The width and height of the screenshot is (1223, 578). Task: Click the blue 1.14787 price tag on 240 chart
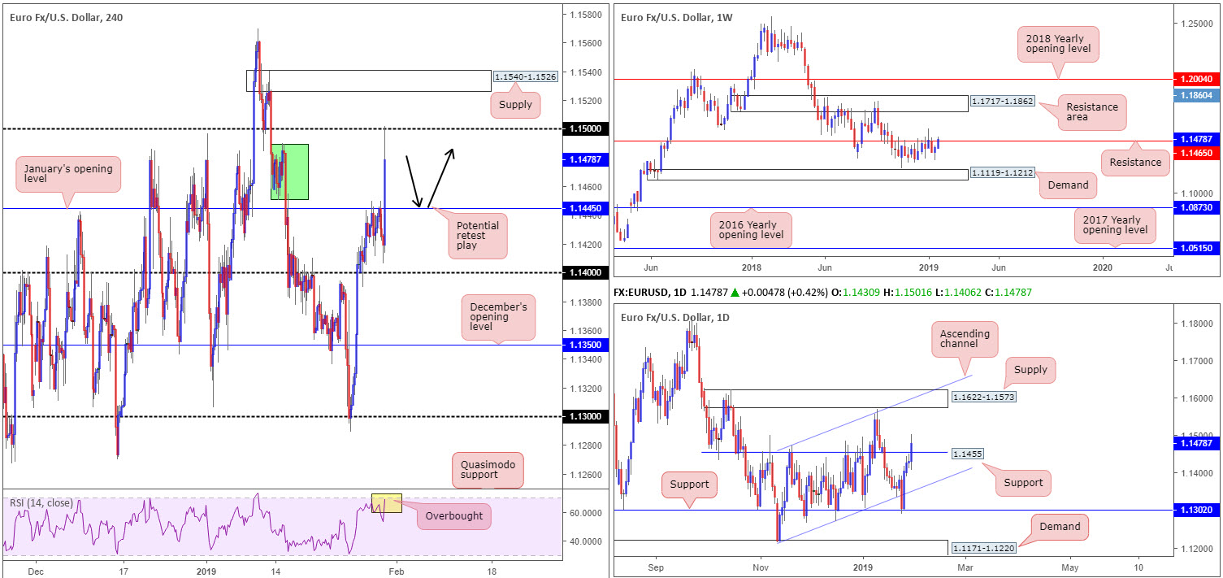coord(586,160)
